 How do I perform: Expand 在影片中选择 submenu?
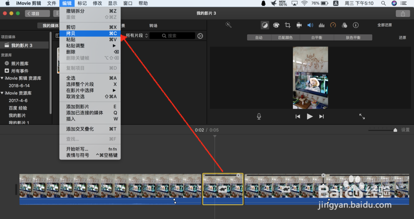90,90
